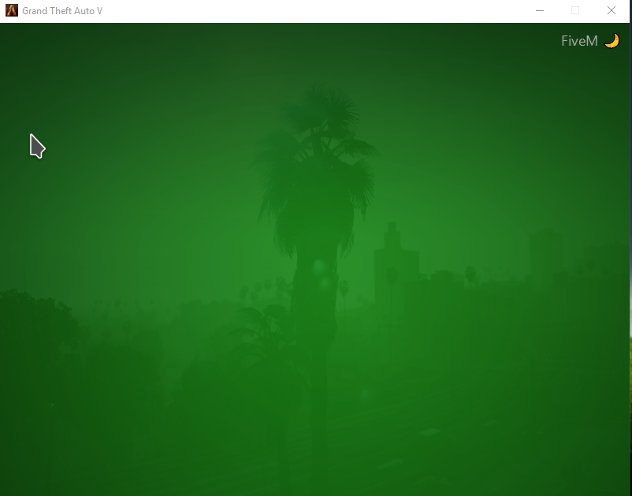Close the Grand Theft Auto V window

[x=611, y=11]
